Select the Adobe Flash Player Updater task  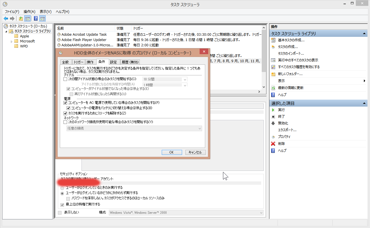84,40
